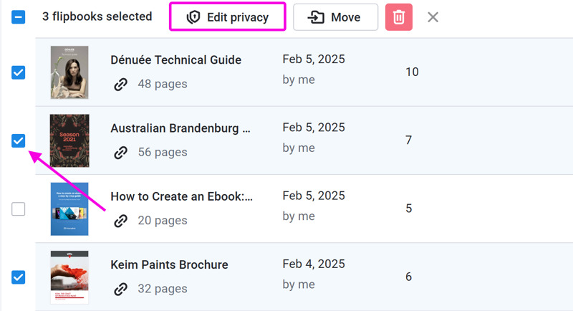Open How to Create an Ebook title
This screenshot has height=311, width=573.
pyautogui.click(x=182, y=196)
